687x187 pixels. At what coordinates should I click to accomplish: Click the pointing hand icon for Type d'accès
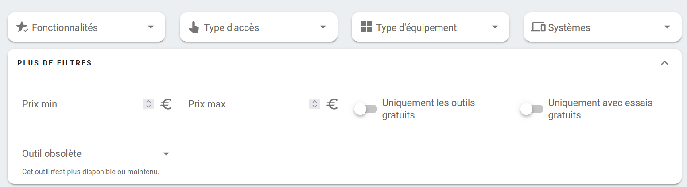coord(194,27)
